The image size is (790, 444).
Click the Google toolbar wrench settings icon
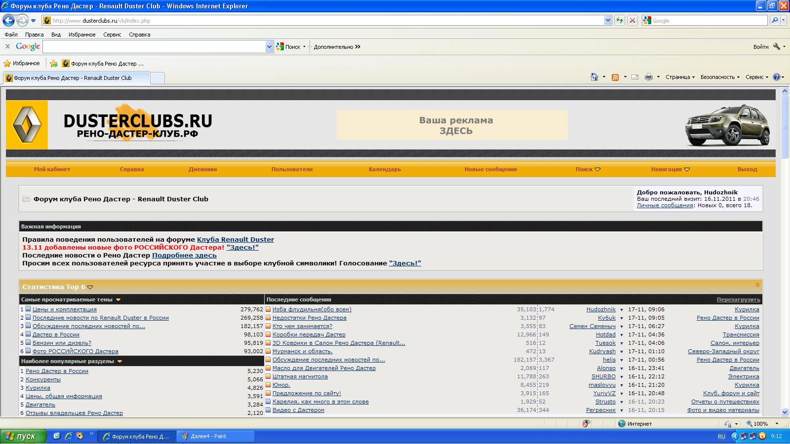(777, 46)
